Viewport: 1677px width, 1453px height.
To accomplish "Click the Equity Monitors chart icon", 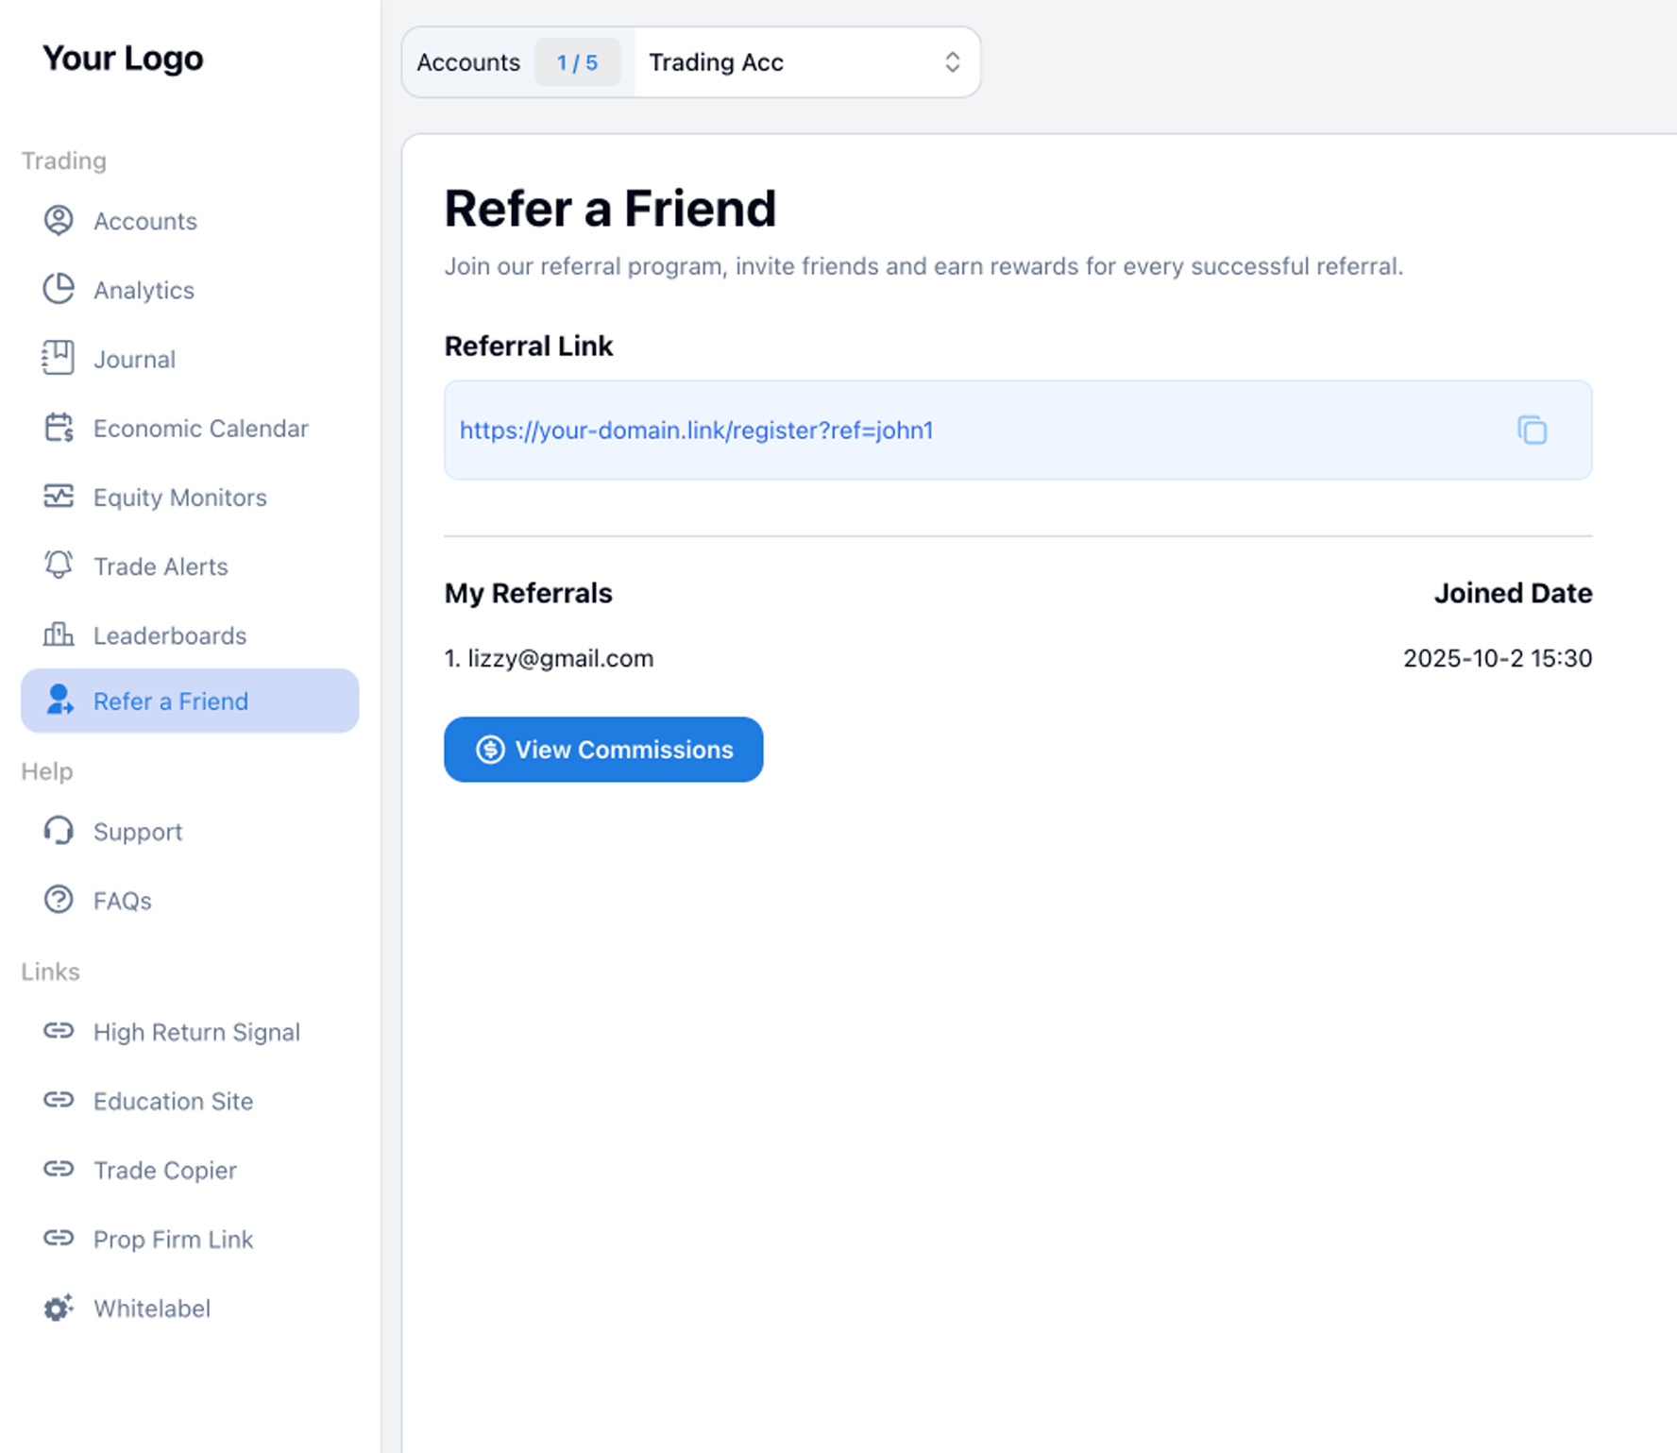I will [x=59, y=497].
